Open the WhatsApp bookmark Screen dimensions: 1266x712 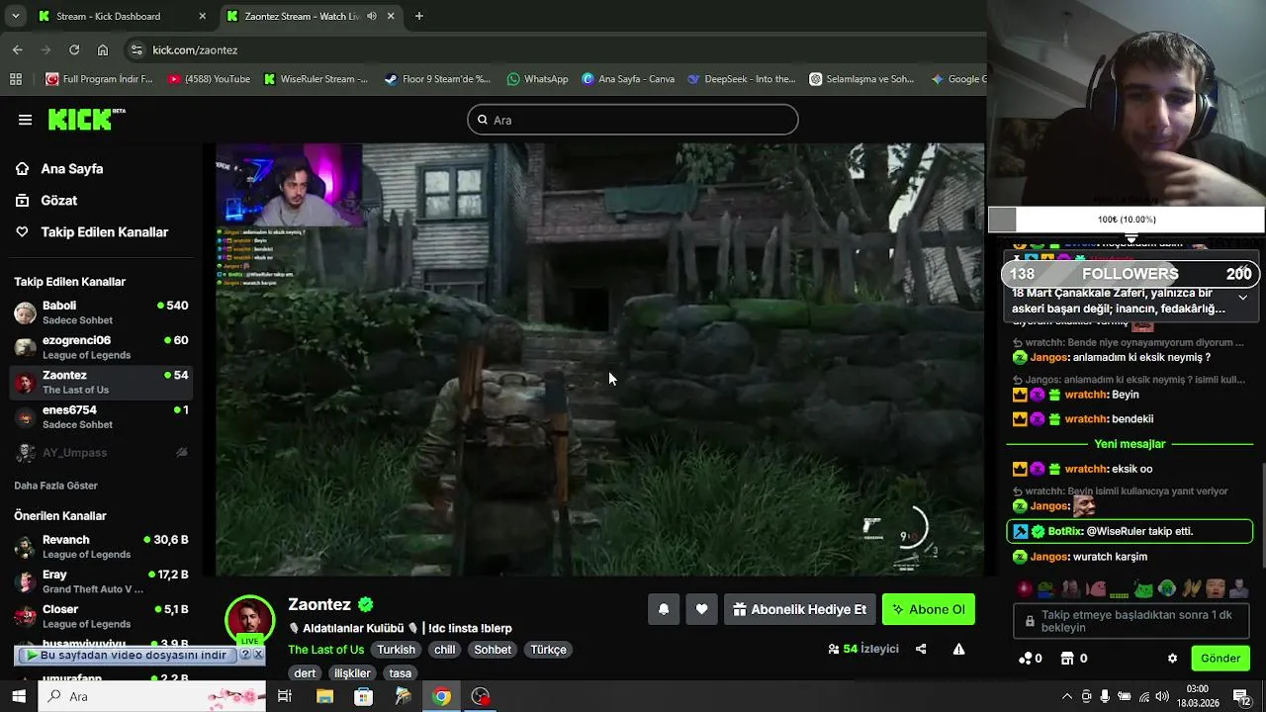pyautogui.click(x=537, y=79)
